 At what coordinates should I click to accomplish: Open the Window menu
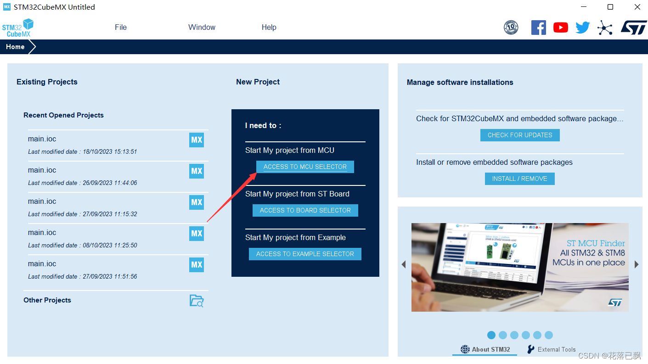click(x=202, y=28)
